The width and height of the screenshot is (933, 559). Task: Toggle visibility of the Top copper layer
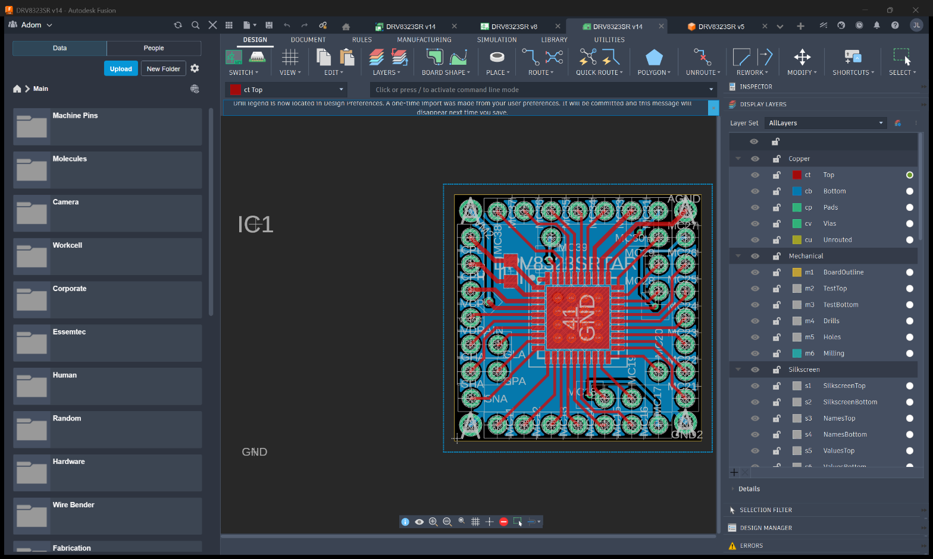tap(755, 175)
